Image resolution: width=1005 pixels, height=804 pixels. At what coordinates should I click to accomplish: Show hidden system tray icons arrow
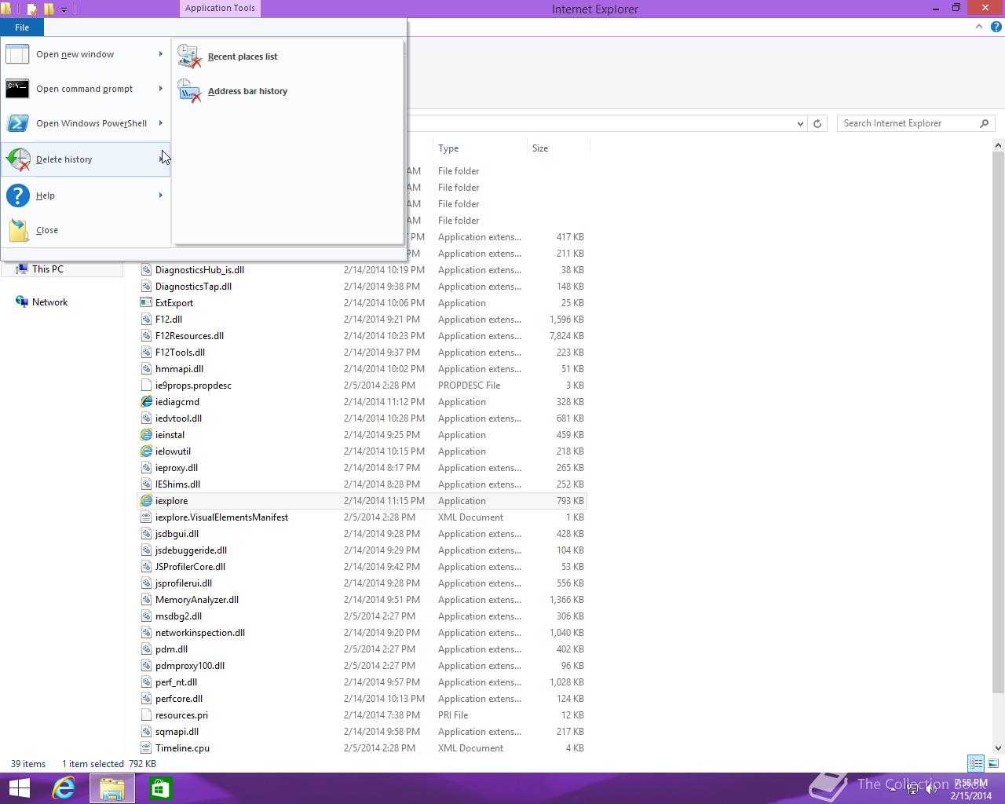(x=893, y=790)
